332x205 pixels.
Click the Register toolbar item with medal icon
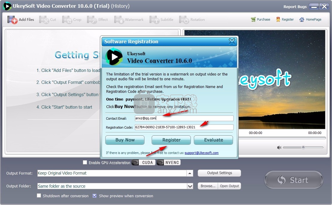285,19
